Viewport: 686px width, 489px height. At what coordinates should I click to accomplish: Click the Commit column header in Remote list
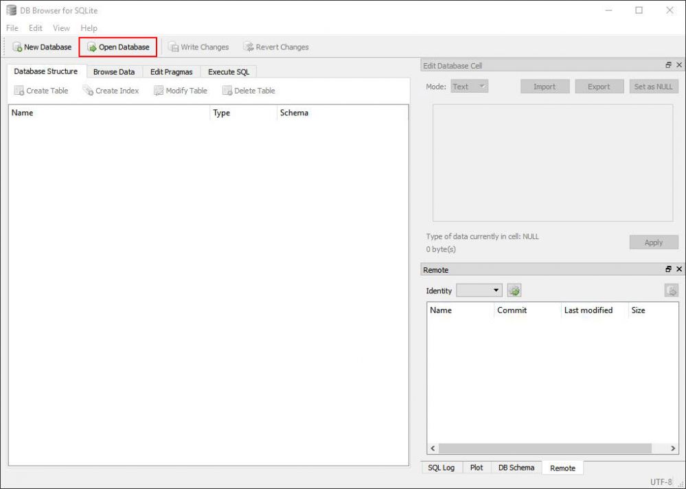(527, 310)
